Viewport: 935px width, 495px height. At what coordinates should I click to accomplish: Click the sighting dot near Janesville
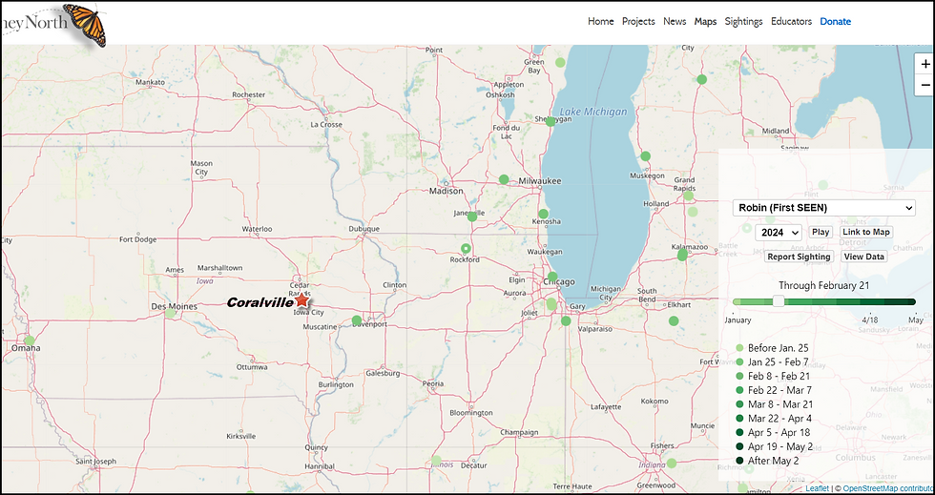[x=472, y=217]
